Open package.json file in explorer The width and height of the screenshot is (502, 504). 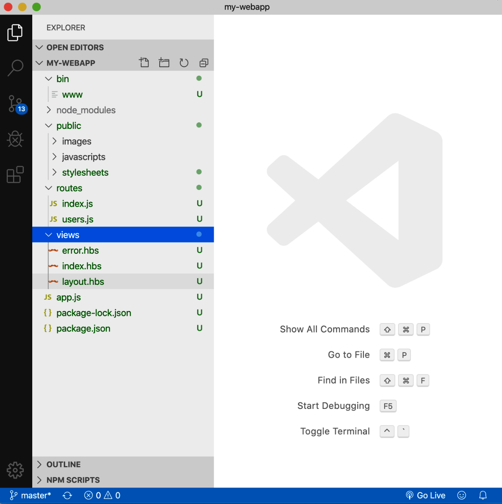point(83,329)
